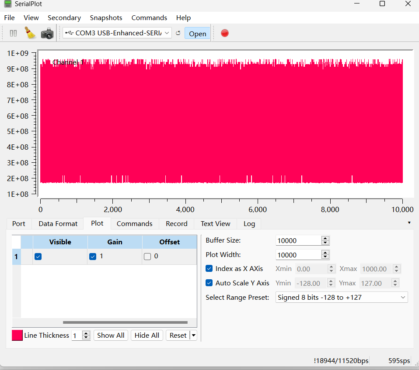Open the COM3 port selection dropdown

click(117, 33)
